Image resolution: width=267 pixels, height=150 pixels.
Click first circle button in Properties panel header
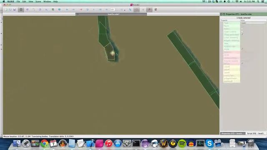[x=221, y=14]
